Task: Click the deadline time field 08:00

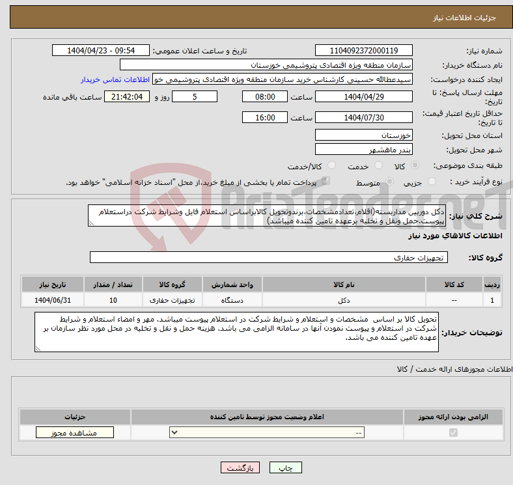Action: (x=265, y=96)
